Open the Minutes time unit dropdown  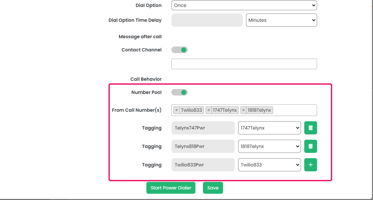click(281, 20)
